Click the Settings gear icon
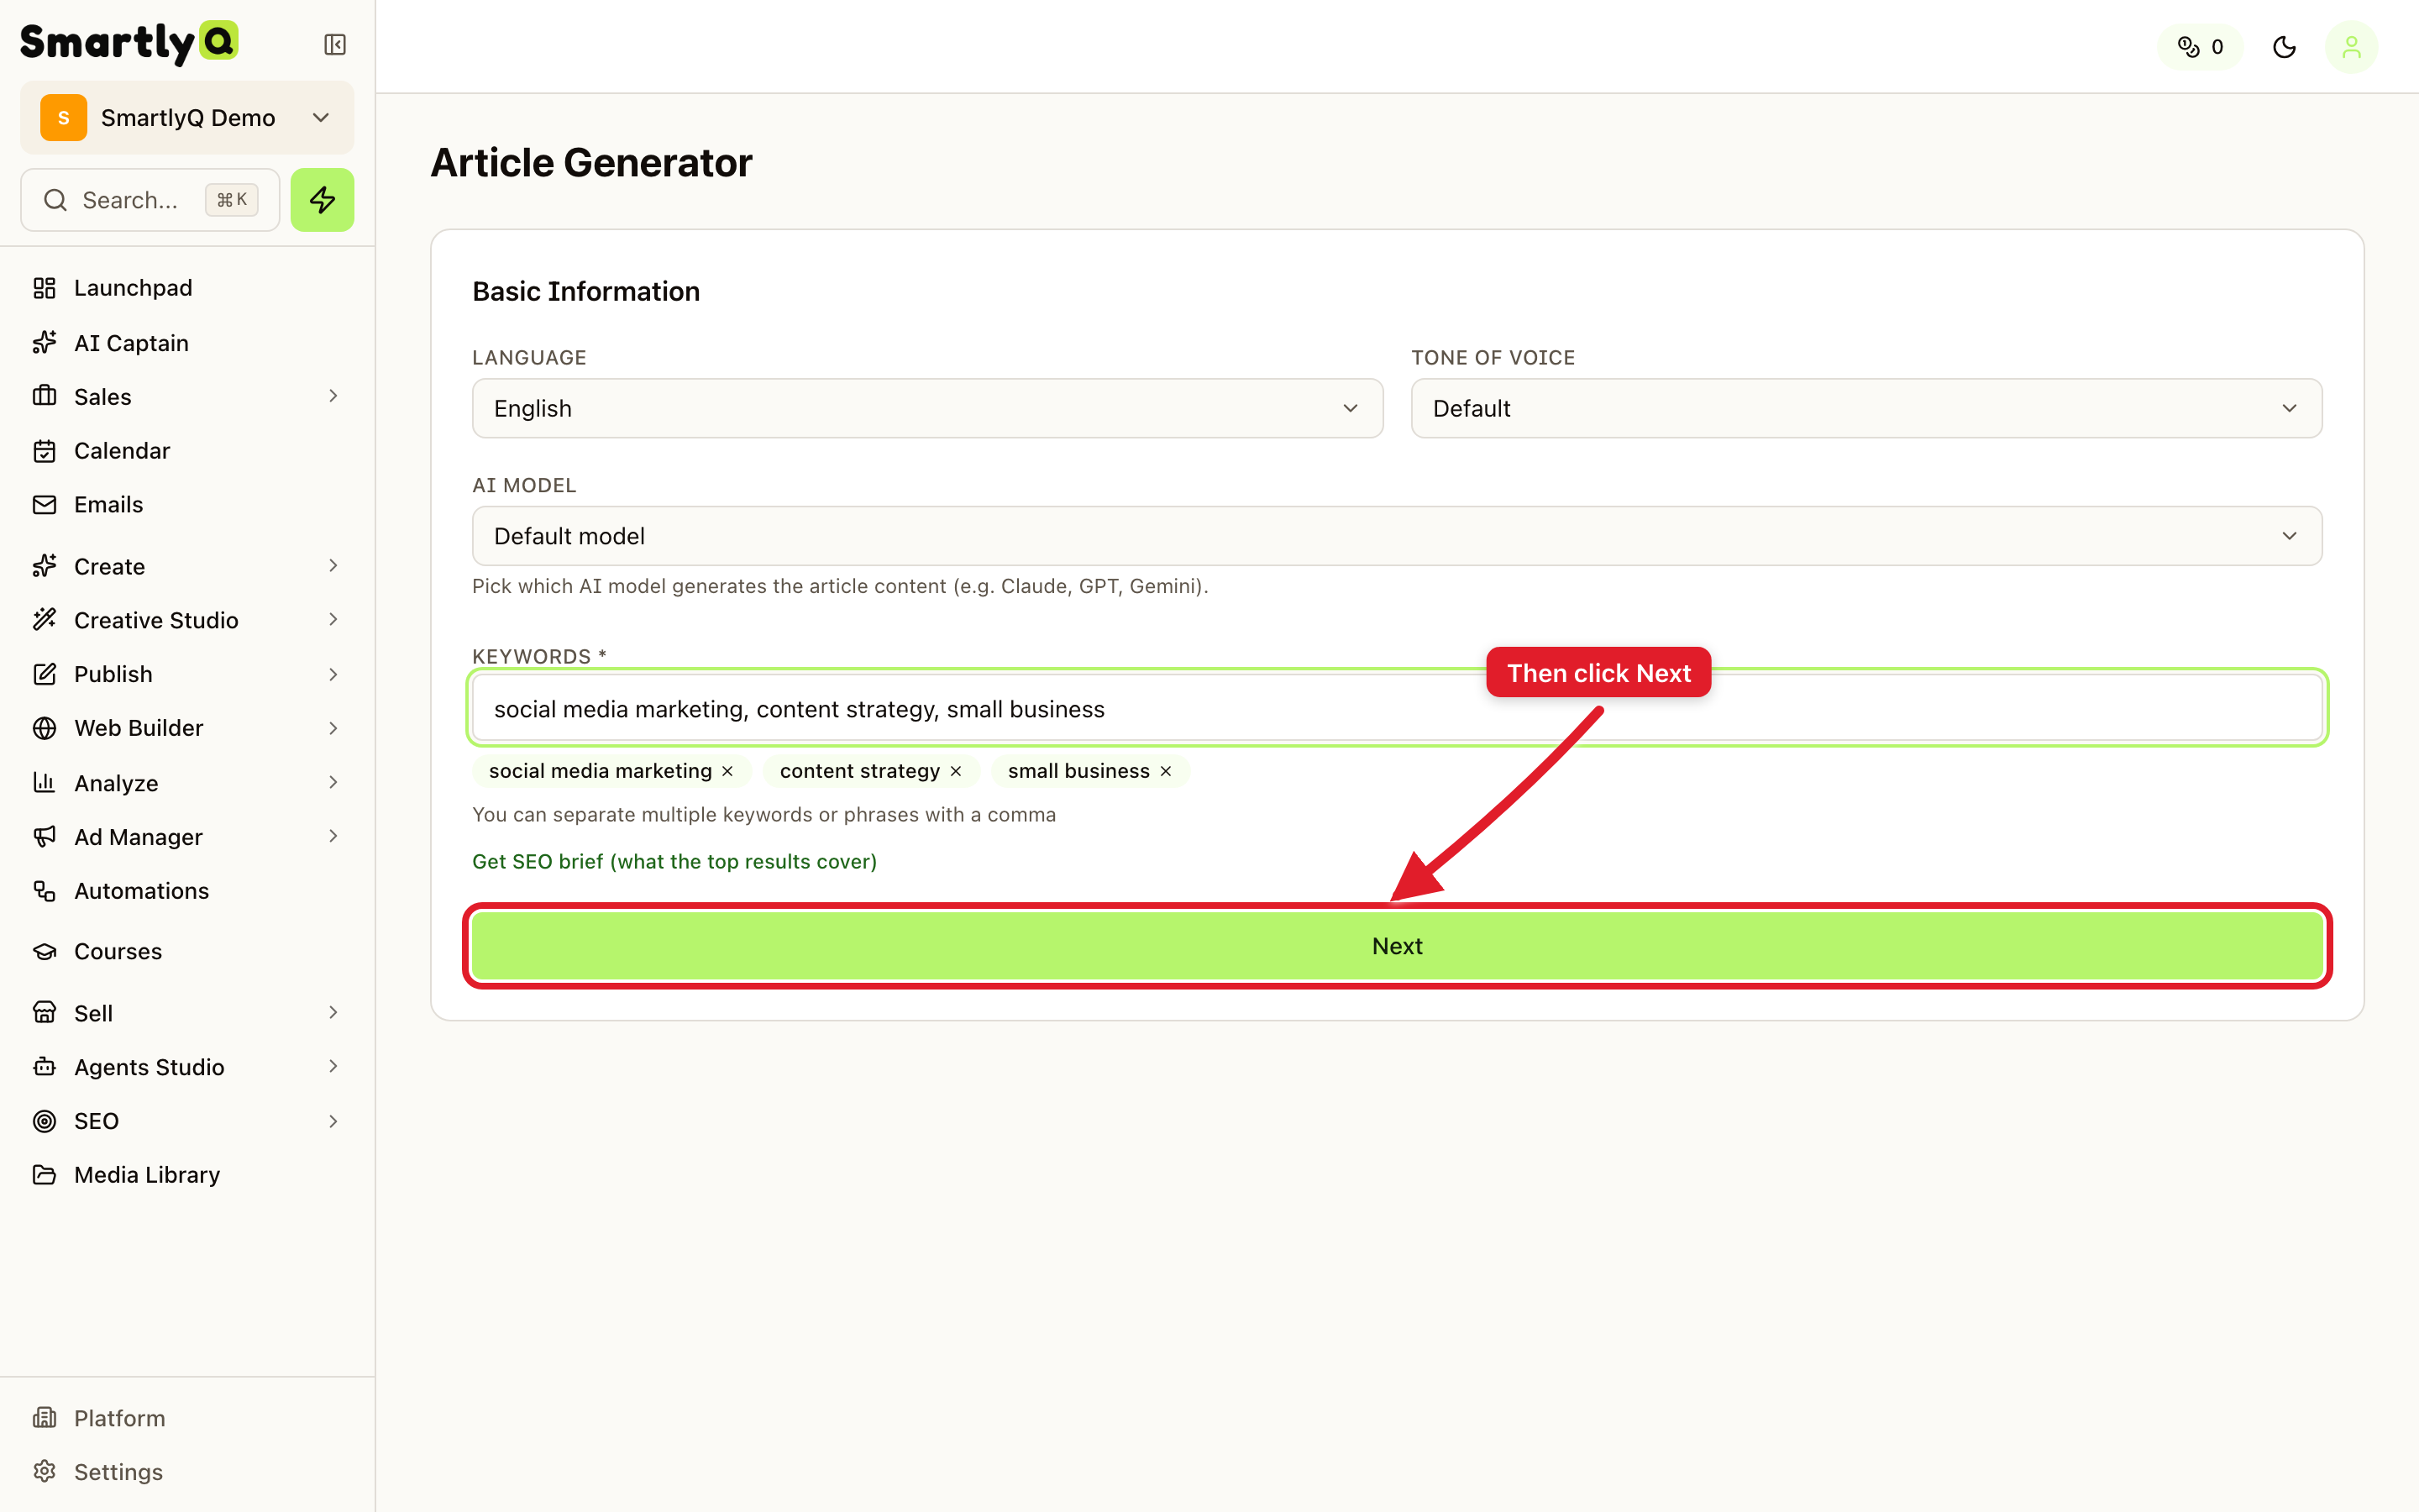2419x1512 pixels. click(x=44, y=1472)
